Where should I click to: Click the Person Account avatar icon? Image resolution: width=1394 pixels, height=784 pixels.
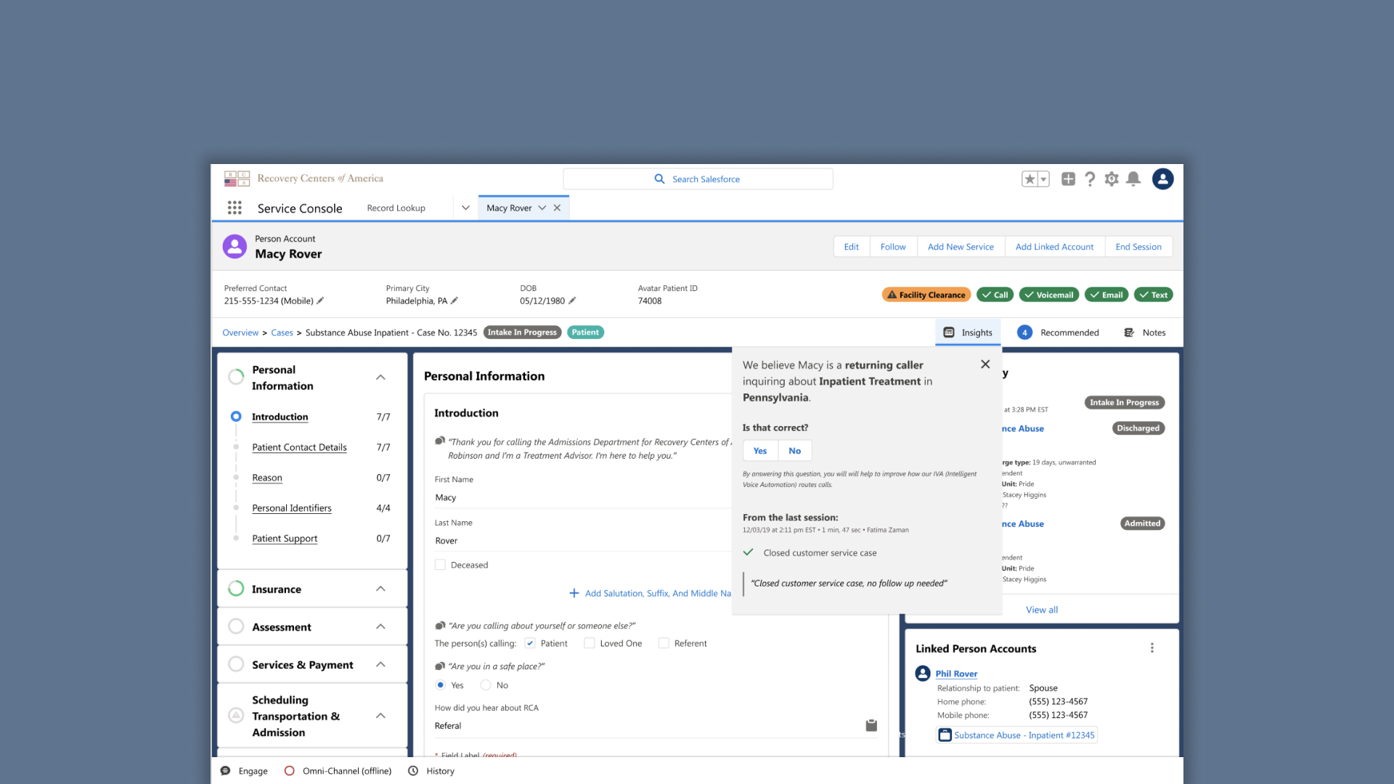(235, 246)
